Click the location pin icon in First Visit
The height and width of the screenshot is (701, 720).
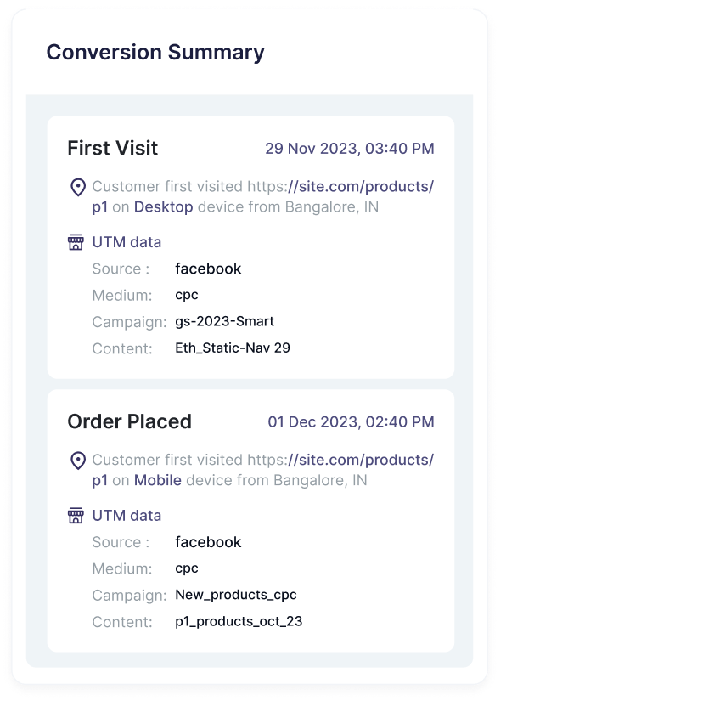coord(77,187)
